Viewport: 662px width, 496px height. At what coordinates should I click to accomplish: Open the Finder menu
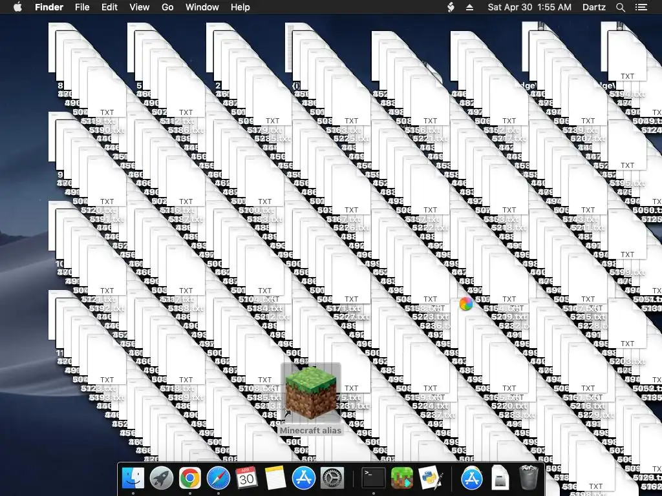(x=49, y=7)
